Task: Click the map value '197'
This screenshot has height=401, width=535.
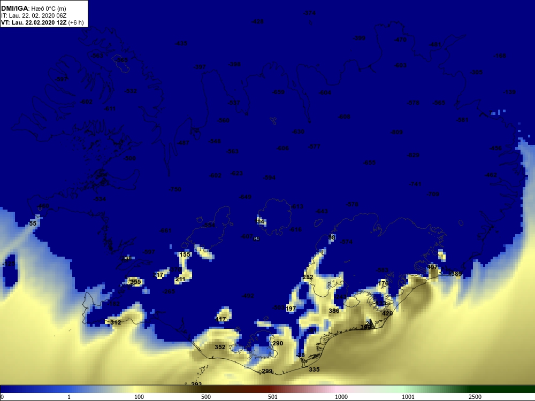Action: coord(291,309)
